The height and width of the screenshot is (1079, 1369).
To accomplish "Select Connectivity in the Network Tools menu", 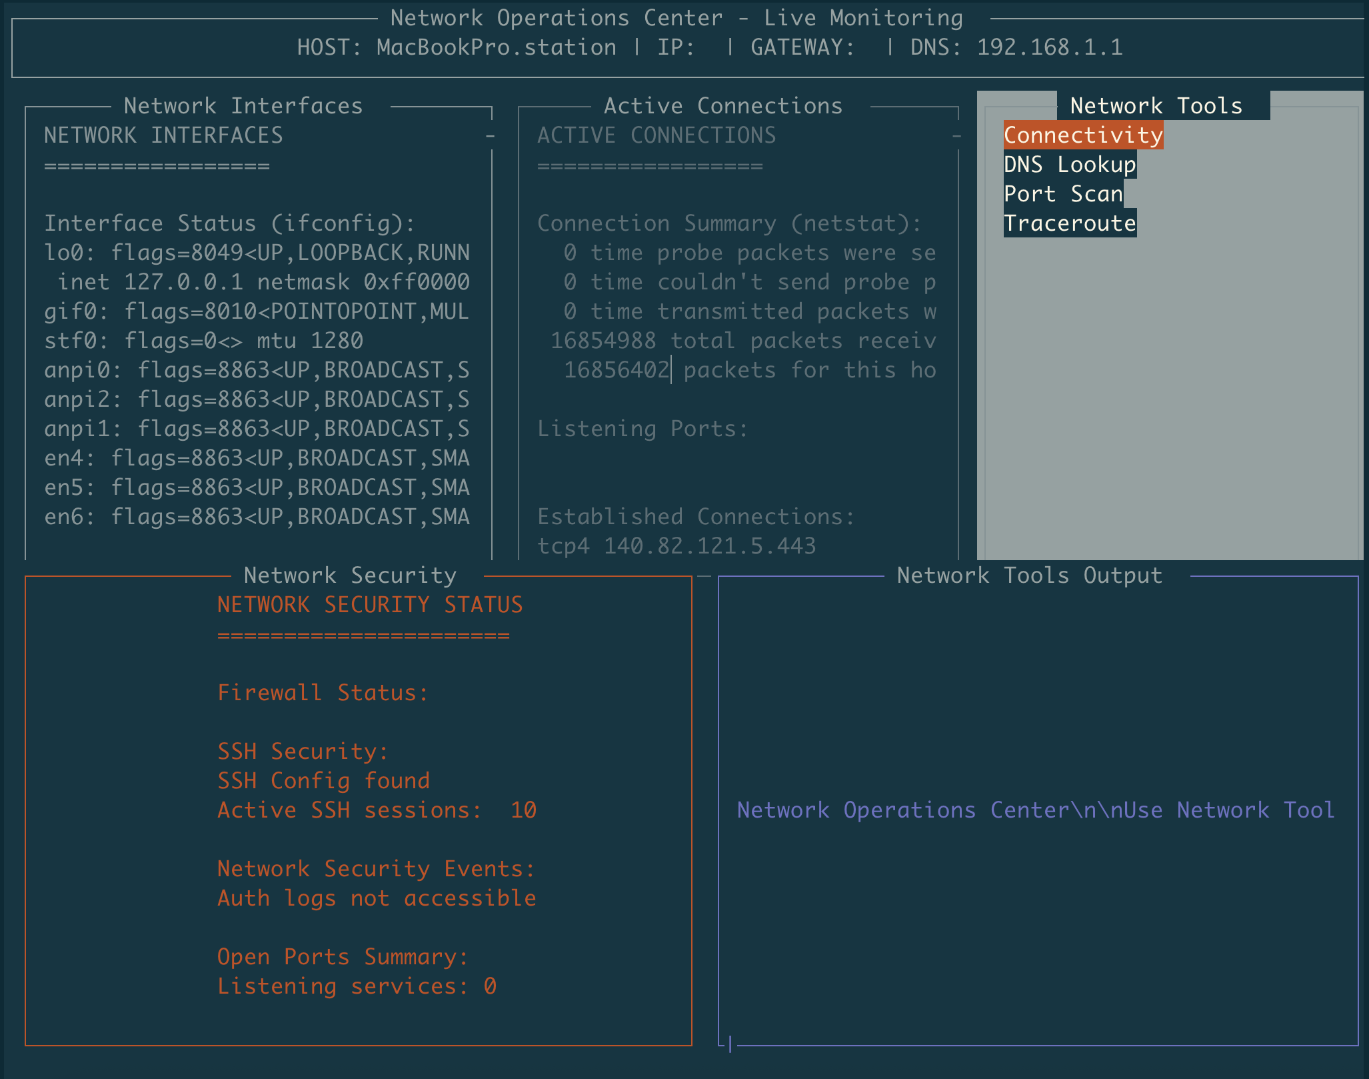I will click(x=1082, y=135).
